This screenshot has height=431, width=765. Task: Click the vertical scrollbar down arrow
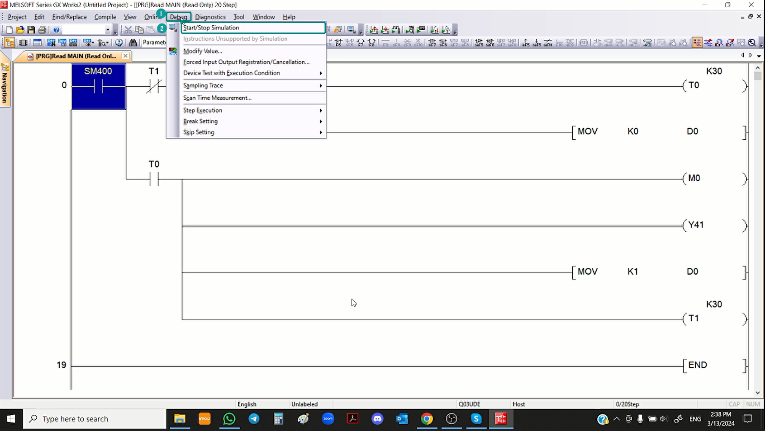[757, 393]
